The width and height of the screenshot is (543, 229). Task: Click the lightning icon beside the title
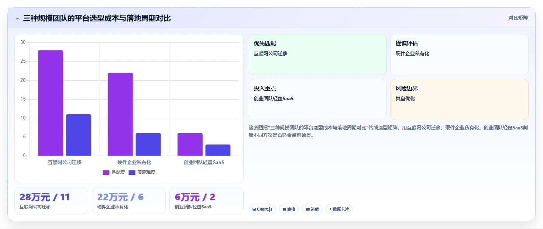(x=17, y=18)
